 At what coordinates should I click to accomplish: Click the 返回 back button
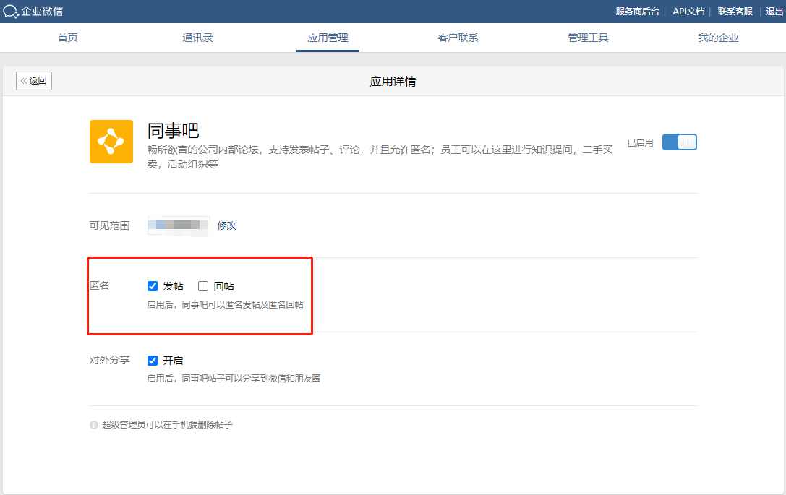point(34,81)
